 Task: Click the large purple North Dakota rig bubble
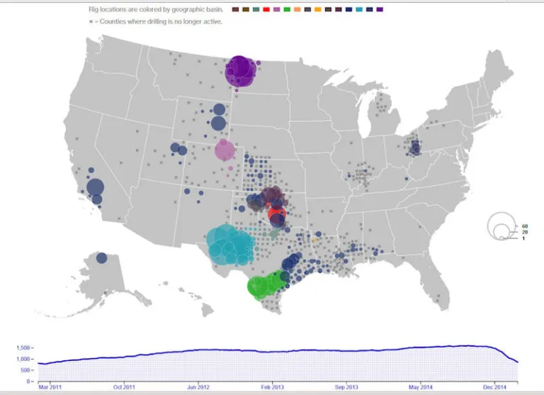coord(239,70)
